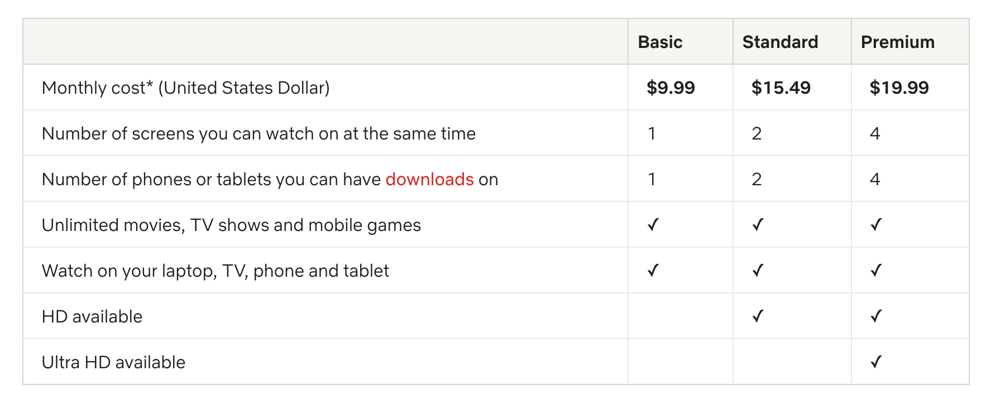Image resolution: width=986 pixels, height=414 pixels.
Task: Click the Premium checkmark for Ultra HD available
Action: coord(876,362)
